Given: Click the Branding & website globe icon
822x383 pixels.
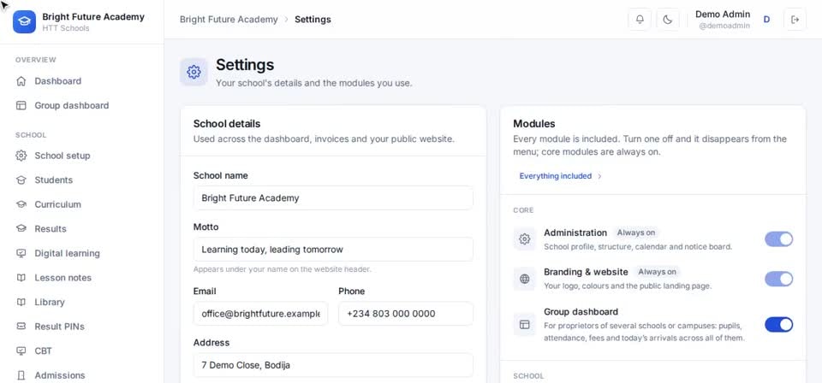Looking at the screenshot, I should 524,279.
